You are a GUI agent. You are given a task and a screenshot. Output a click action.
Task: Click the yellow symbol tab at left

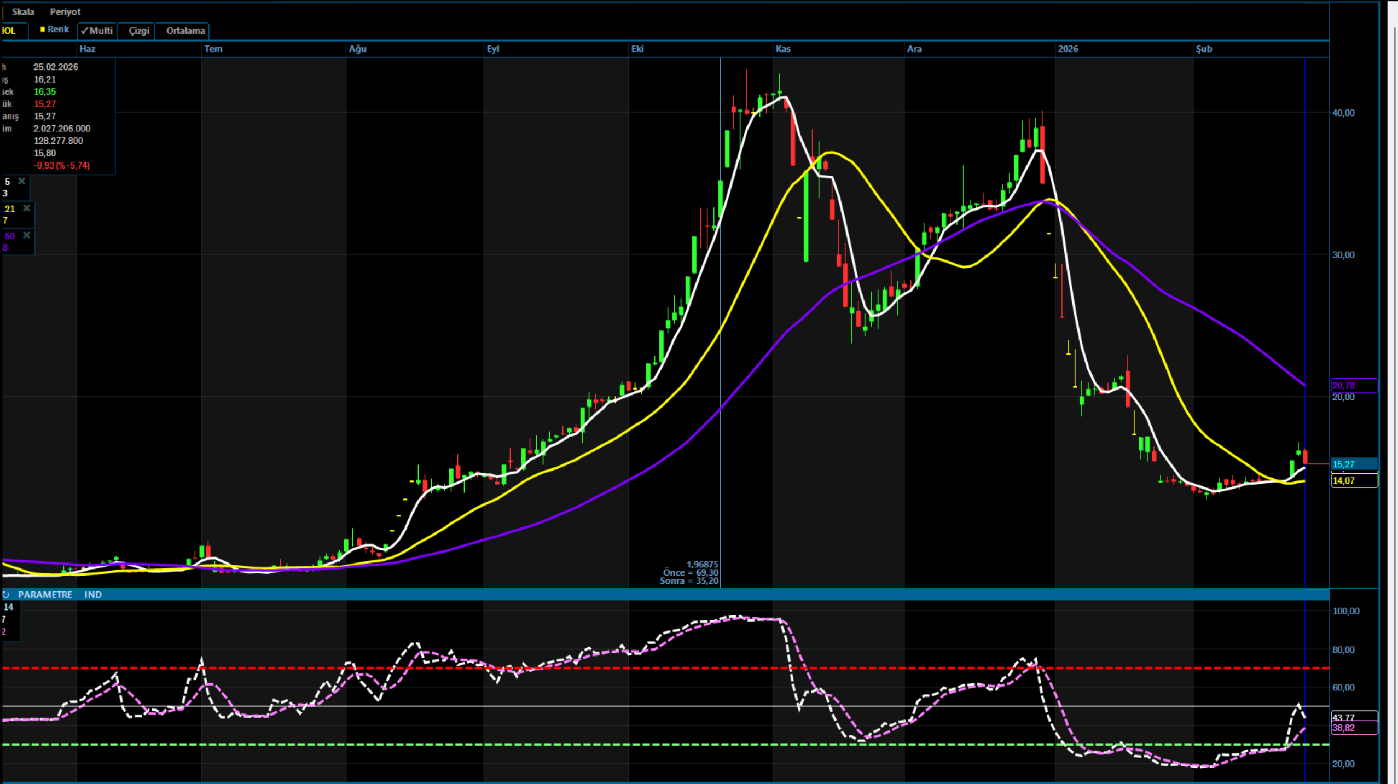point(10,31)
